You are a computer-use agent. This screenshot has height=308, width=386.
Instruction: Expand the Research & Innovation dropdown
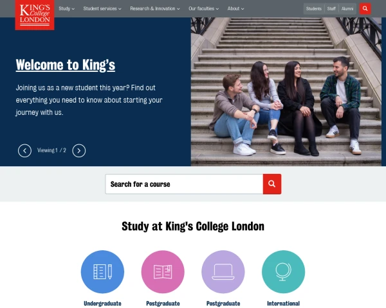tap(155, 8)
